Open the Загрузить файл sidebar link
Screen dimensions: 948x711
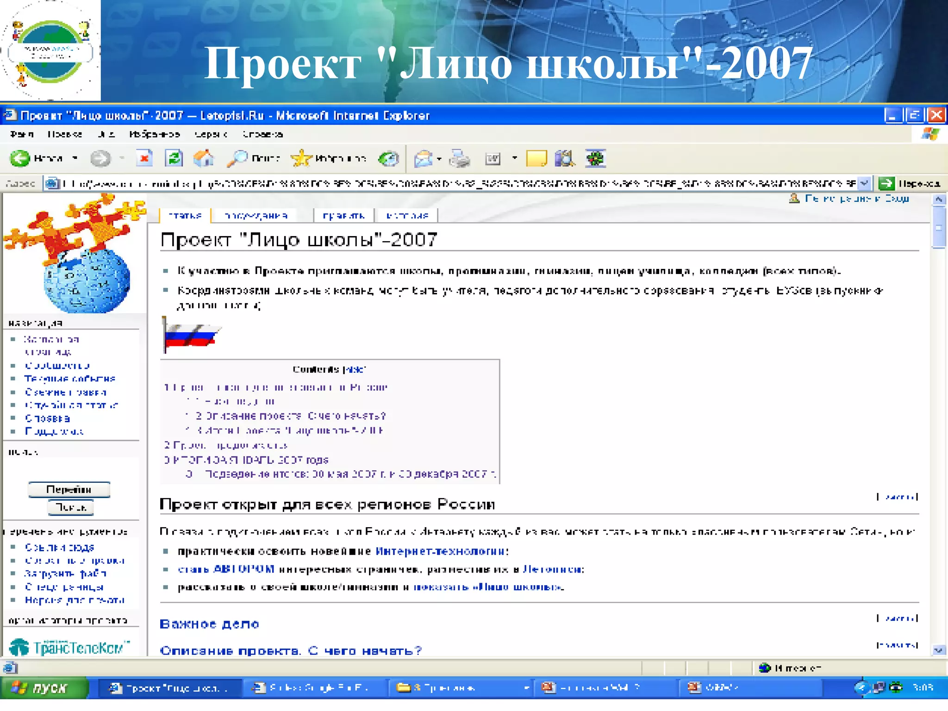[x=65, y=573]
